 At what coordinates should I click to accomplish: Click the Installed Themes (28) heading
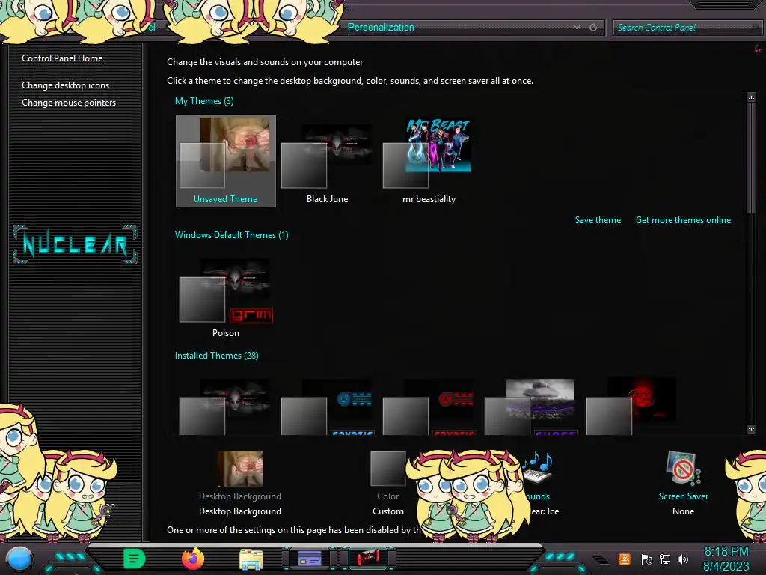[x=216, y=356]
